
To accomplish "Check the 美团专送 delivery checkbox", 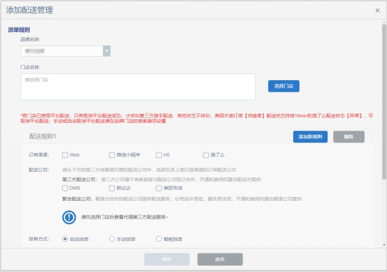I will pos(159,188).
